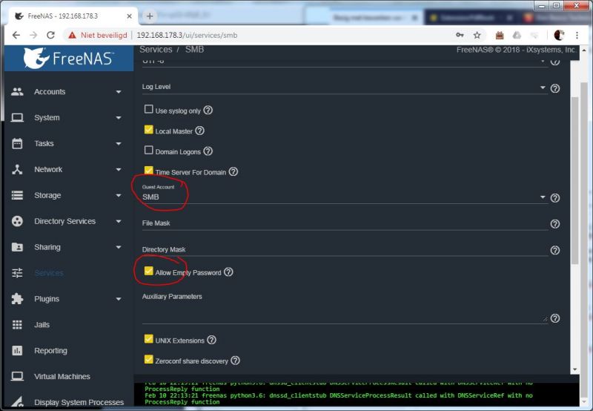The image size is (593, 411).
Task: Open the Log Level dropdown
Action: click(345, 88)
